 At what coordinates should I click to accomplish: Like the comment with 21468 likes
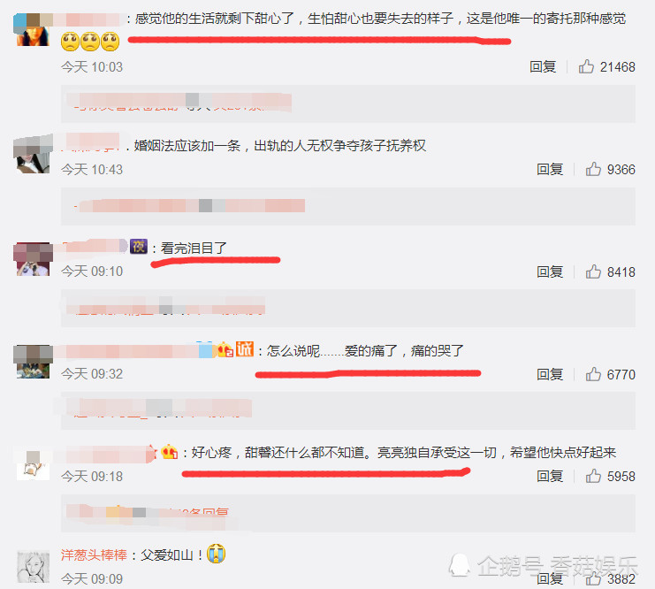coord(586,66)
